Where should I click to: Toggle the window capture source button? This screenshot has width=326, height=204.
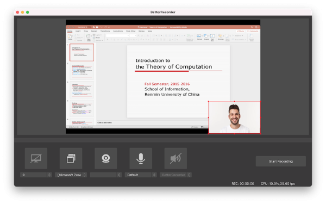pyautogui.click(x=71, y=158)
